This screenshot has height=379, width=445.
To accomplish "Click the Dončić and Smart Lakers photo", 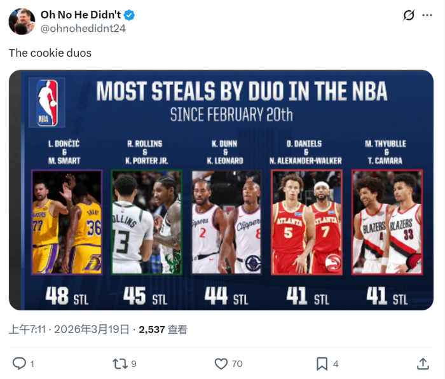I will (x=67, y=222).
